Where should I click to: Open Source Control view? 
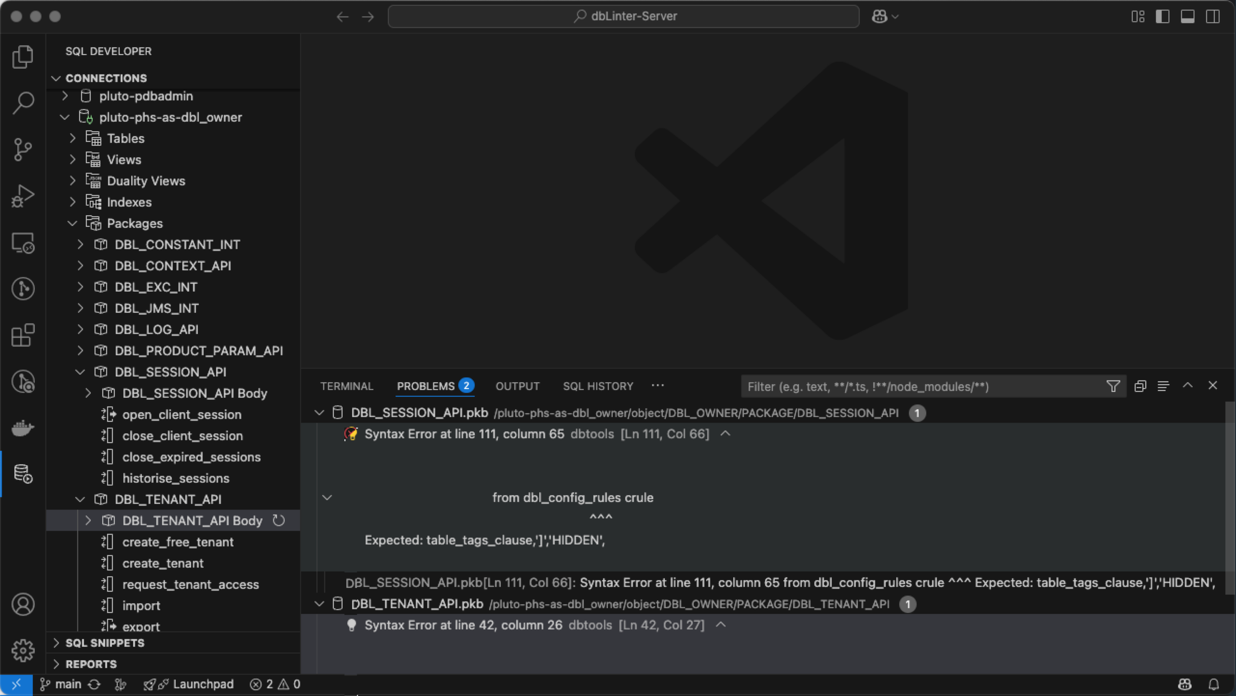click(x=23, y=150)
